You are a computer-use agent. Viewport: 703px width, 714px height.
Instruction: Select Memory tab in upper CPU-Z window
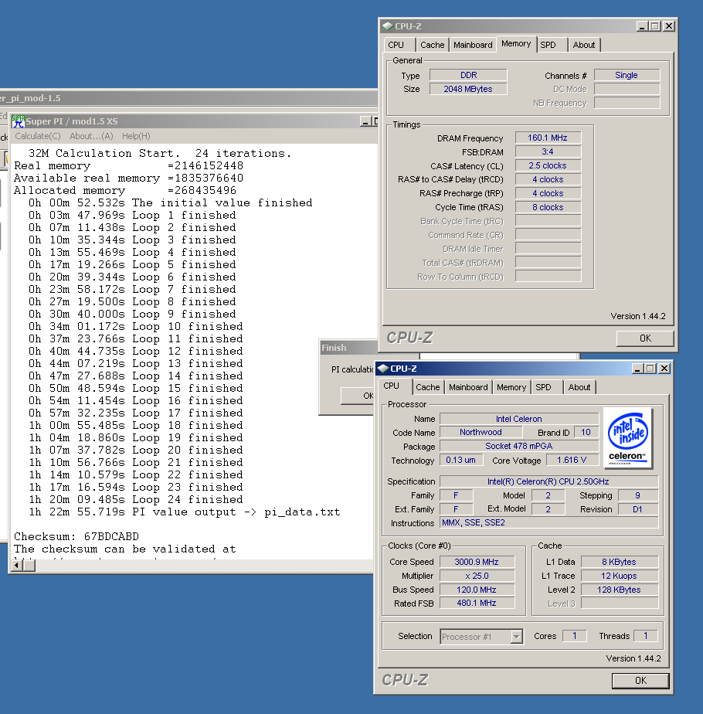click(516, 44)
